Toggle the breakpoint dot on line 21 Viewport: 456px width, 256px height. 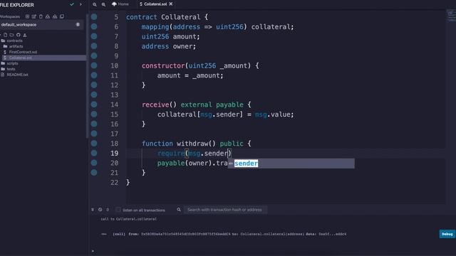(x=94, y=172)
